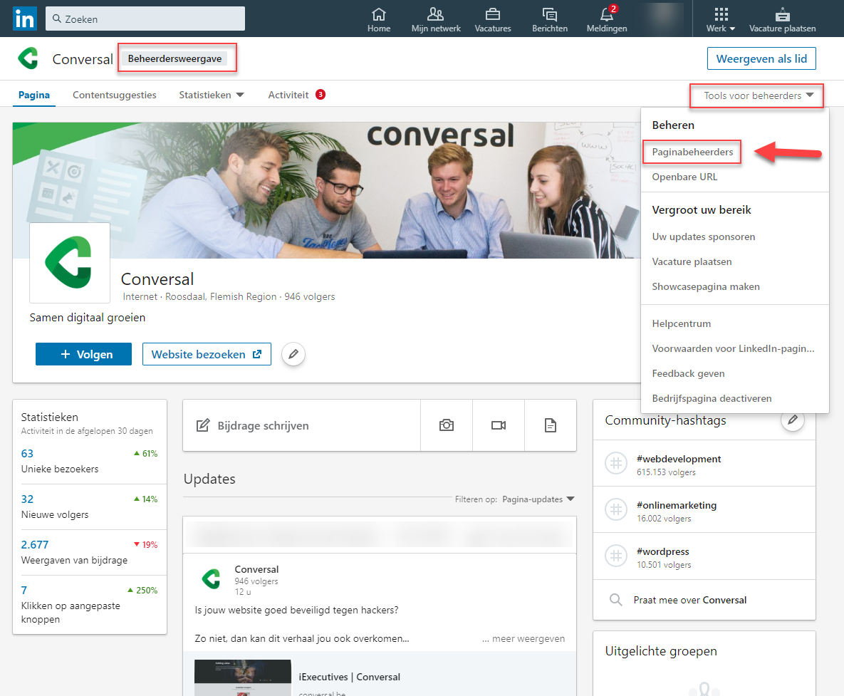Image resolution: width=844 pixels, height=696 pixels.
Task: Choose Bedrijfspagina deactiveren
Action: [712, 398]
